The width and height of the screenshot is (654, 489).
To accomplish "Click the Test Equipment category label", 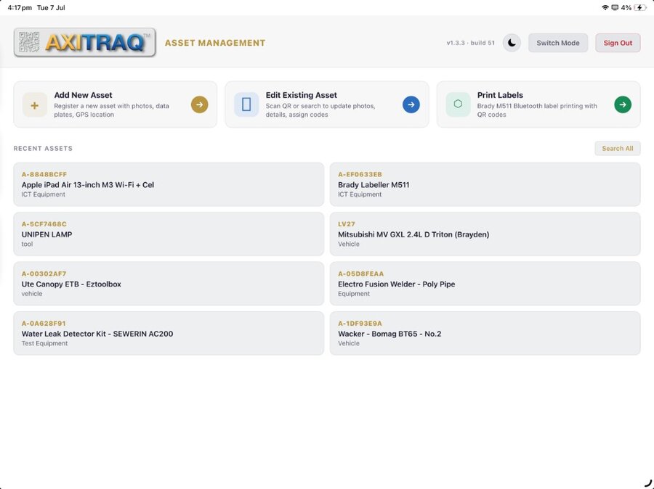I will 44,344.
